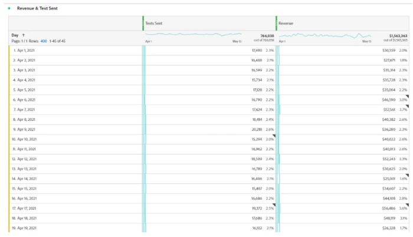
Task: Select the Apr 10, 2021 row
Action: click(209, 139)
